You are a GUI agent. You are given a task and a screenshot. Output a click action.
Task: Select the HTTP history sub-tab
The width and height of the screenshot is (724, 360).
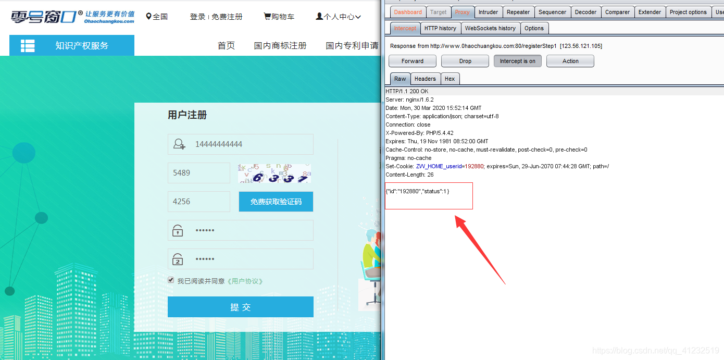(440, 28)
